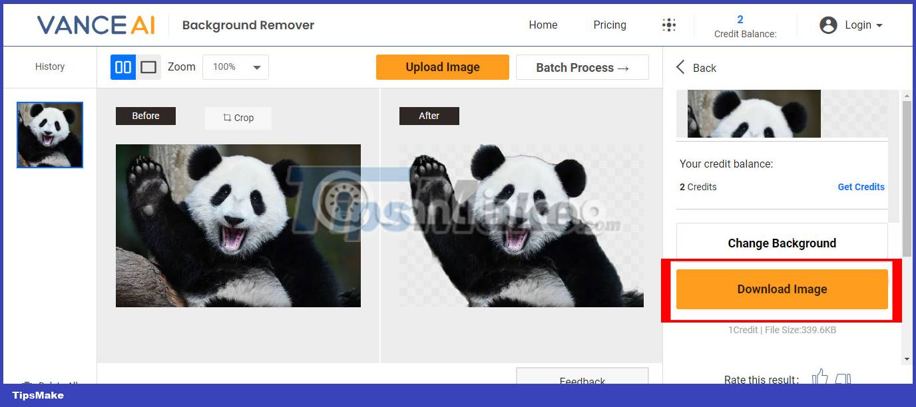Switch to the History panel
916x407 pixels.
pyautogui.click(x=50, y=67)
